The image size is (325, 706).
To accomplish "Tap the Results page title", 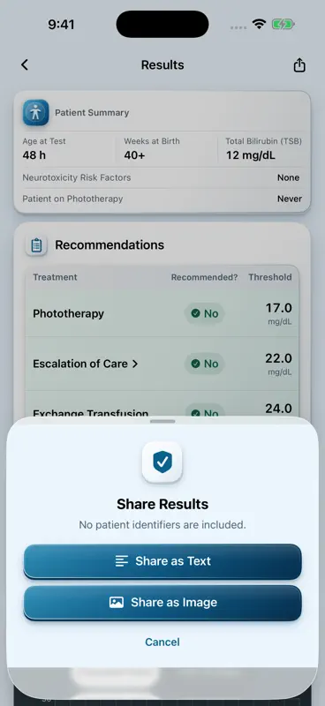I will [x=162, y=64].
